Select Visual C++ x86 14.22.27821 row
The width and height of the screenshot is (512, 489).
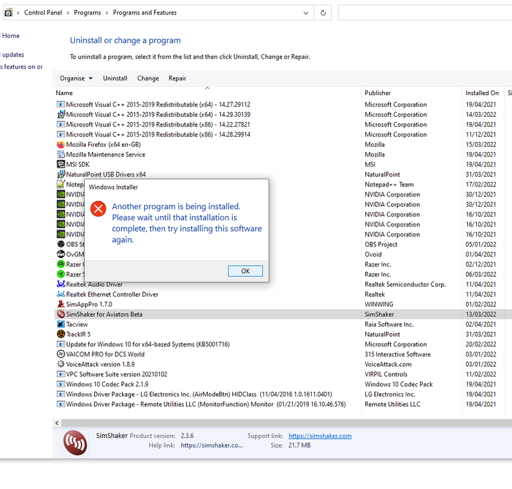(282, 125)
